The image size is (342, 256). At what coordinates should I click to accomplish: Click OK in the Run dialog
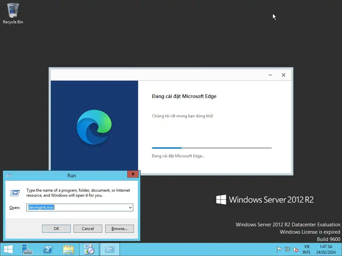[x=56, y=229]
